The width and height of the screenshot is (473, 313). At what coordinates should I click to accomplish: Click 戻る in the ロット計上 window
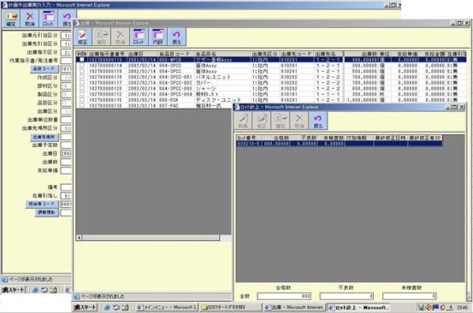(318, 121)
